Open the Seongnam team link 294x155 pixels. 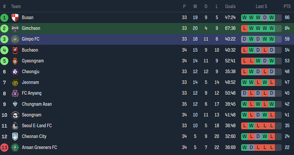tap(31, 115)
